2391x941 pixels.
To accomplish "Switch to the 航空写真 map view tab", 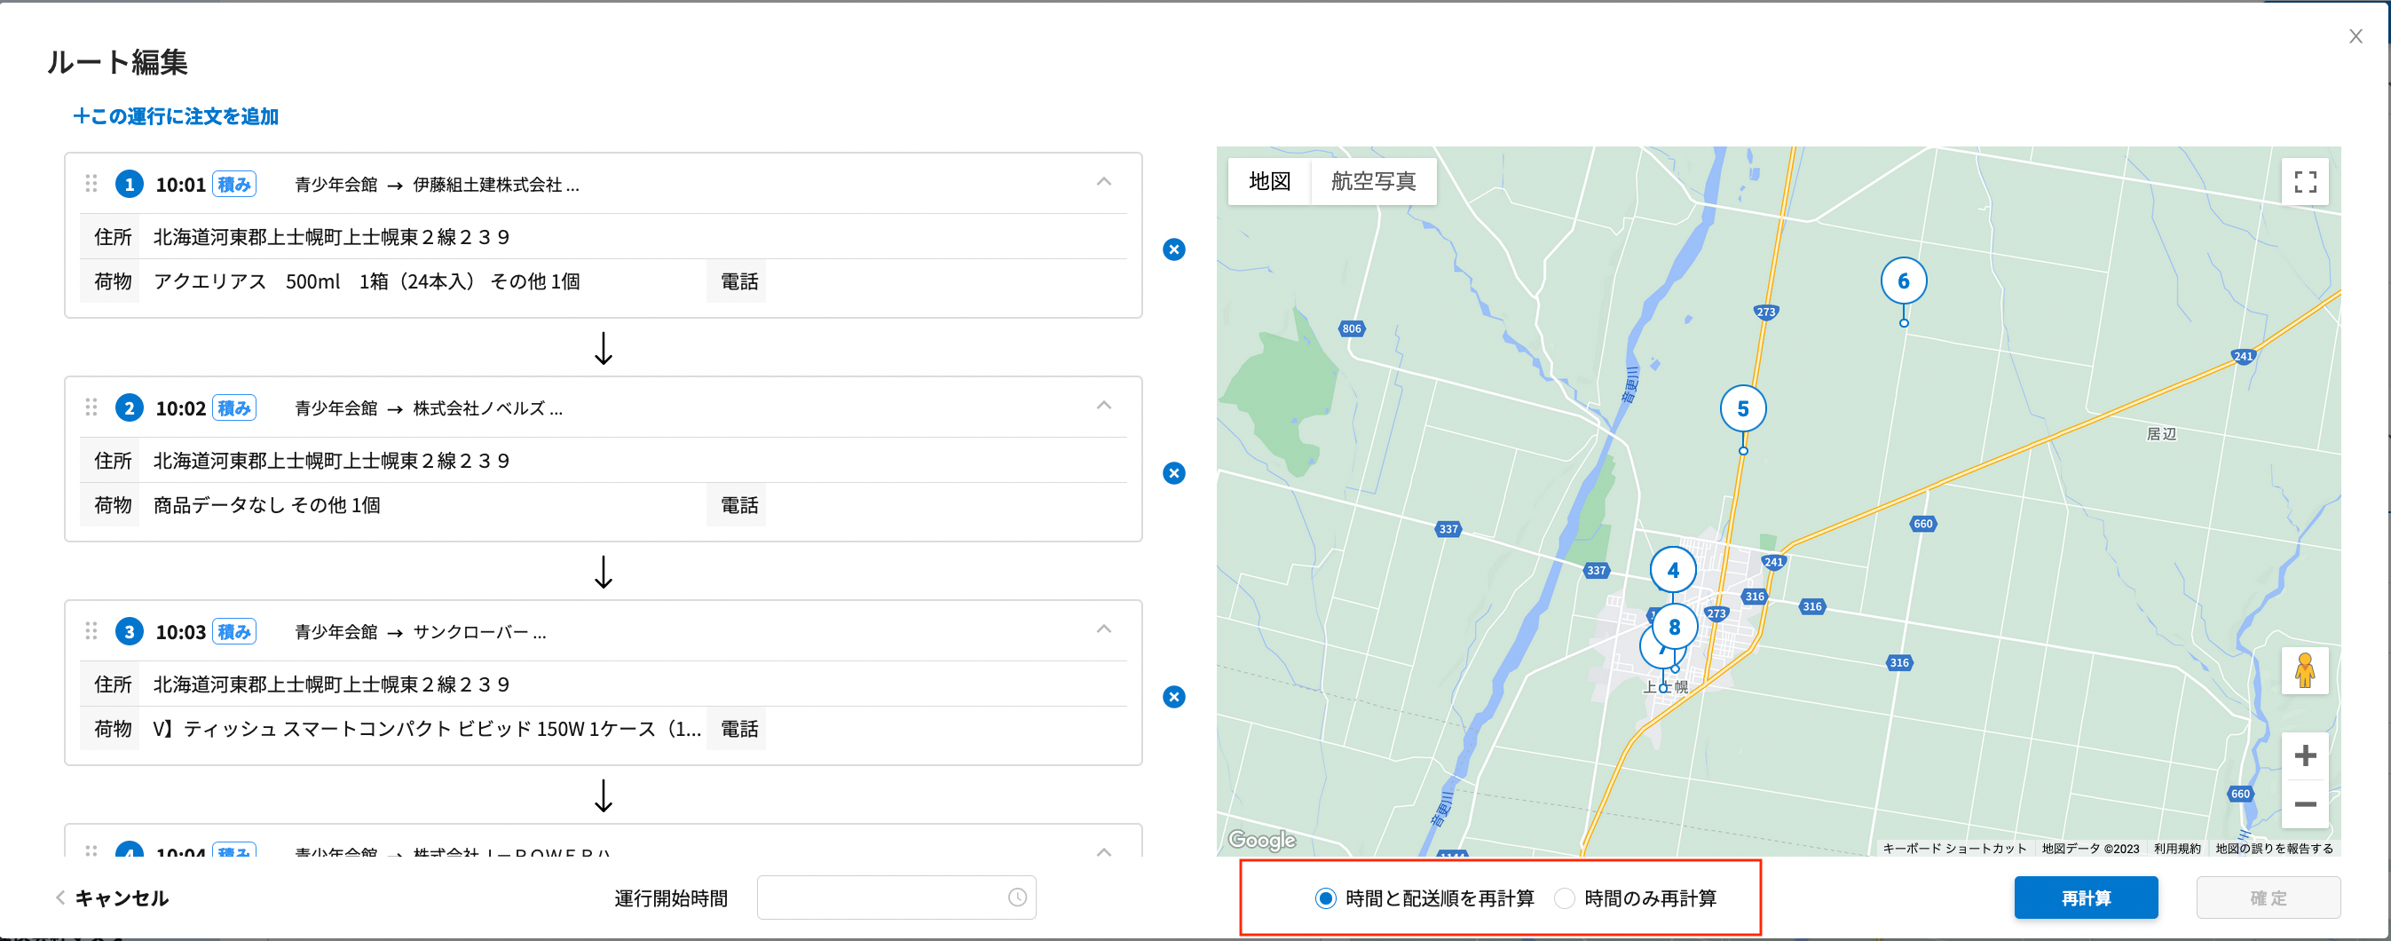I will point(1374,180).
